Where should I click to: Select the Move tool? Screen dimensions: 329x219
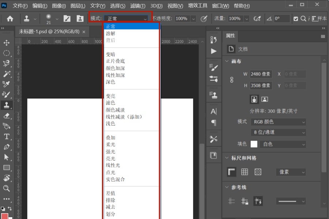pos(7,43)
